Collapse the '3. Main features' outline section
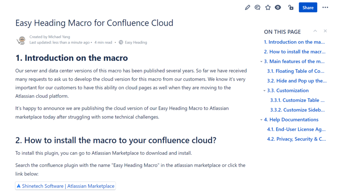339x193 pixels. pyautogui.click(x=261, y=61)
